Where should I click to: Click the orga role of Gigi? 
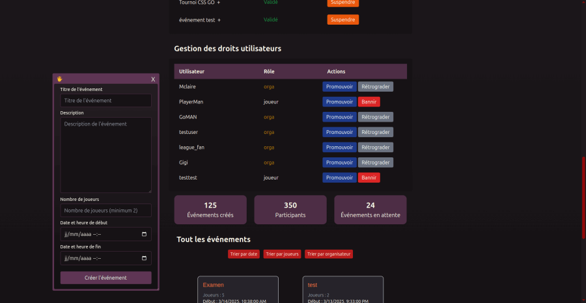pyautogui.click(x=269, y=163)
